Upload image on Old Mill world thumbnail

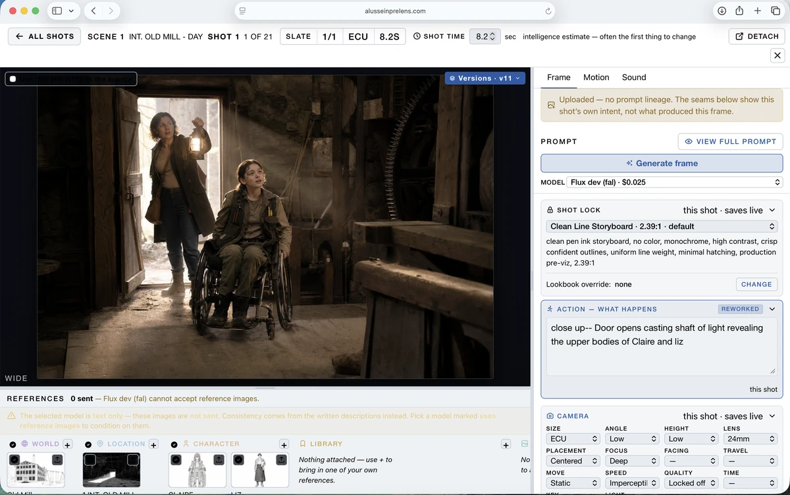tap(57, 460)
